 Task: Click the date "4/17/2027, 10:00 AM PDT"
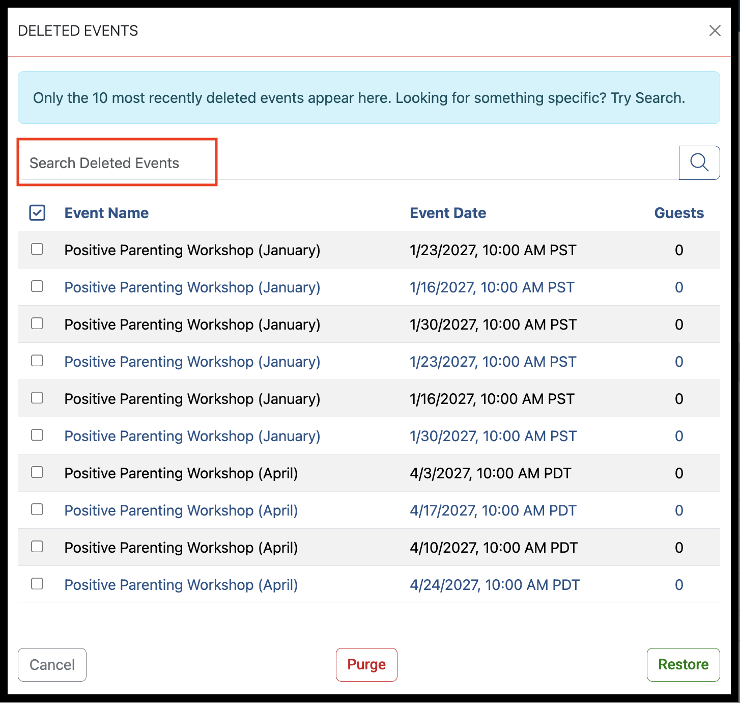[x=493, y=510]
